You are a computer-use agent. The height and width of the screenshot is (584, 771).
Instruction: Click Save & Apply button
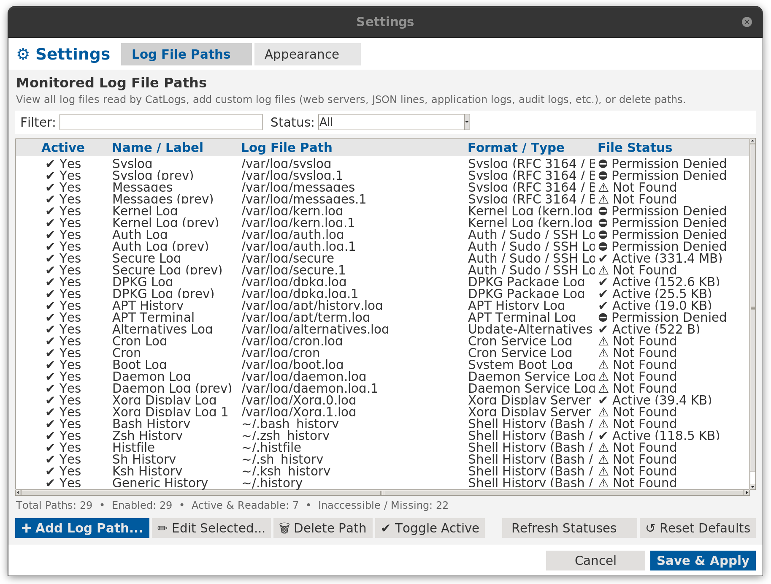pos(703,561)
